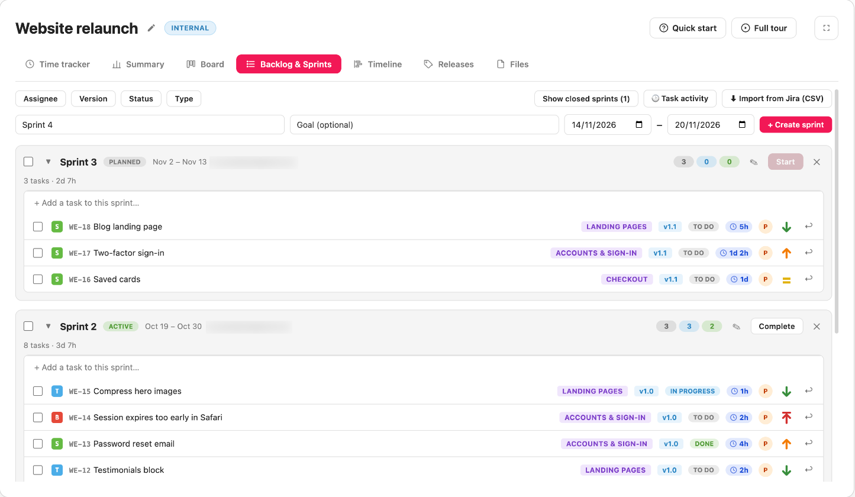
Task: Click Import from Jira (CSV)
Action: point(777,99)
